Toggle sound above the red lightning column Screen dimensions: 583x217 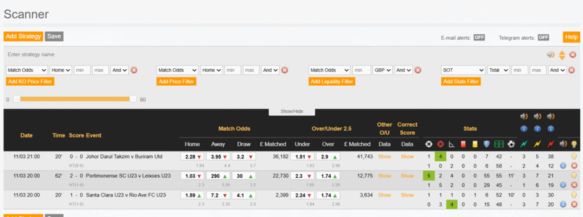point(551,116)
